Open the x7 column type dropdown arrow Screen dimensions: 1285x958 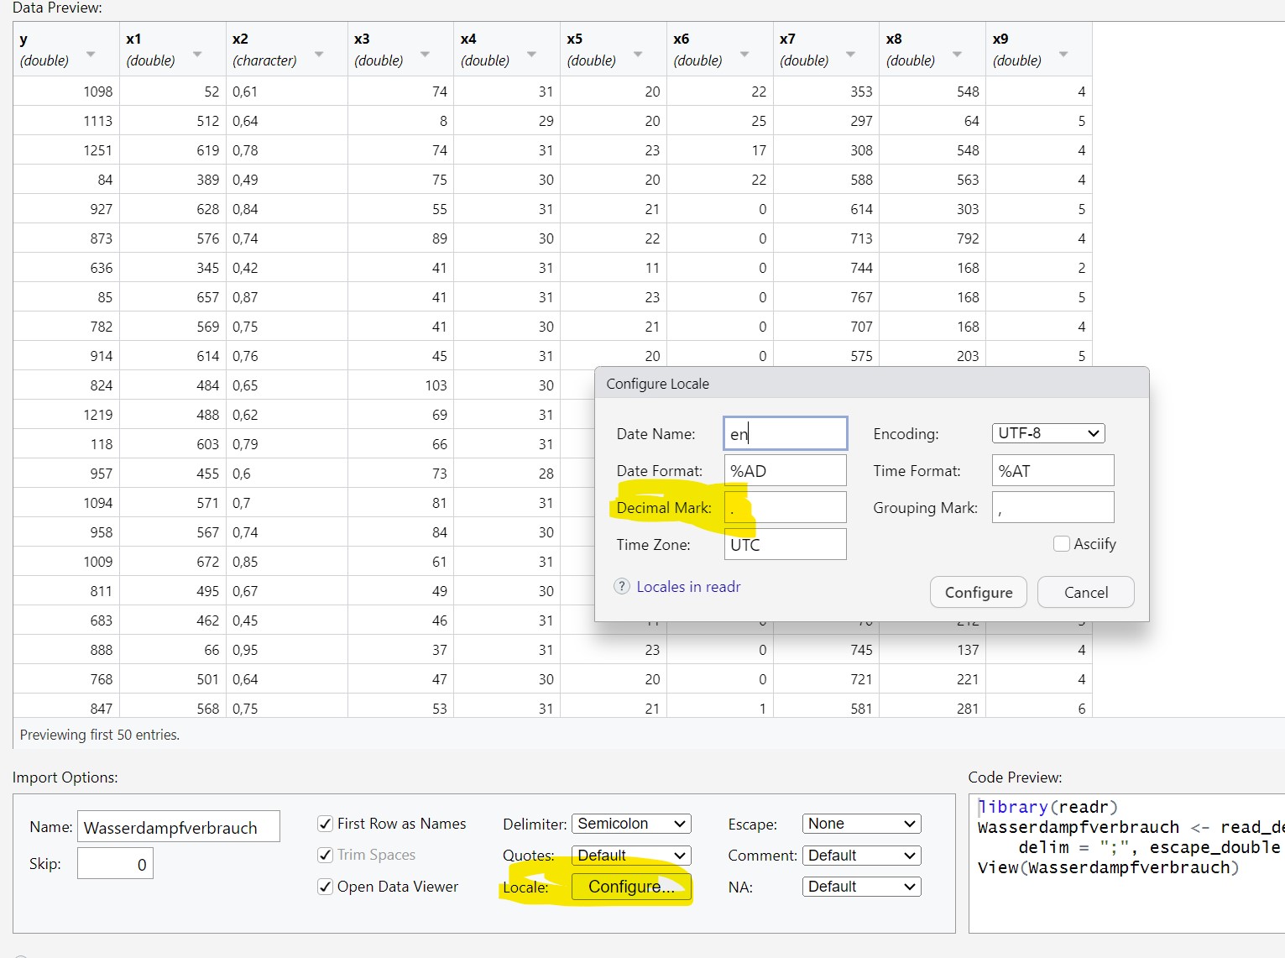point(850,55)
